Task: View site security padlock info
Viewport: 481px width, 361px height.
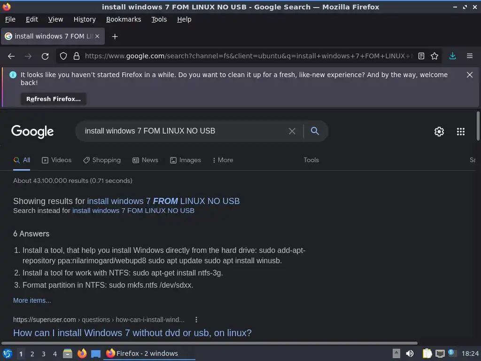Action: (x=77, y=56)
